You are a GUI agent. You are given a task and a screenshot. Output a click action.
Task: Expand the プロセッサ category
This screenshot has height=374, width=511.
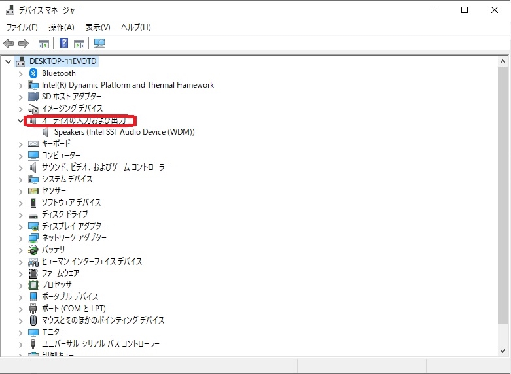click(20, 285)
